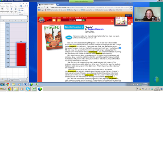Click the Audio speaker icon button

(x=59, y=20)
